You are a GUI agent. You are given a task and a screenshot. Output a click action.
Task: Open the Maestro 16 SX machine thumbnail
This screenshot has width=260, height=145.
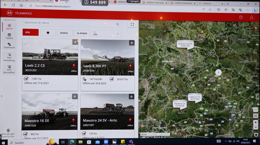pos(50,112)
